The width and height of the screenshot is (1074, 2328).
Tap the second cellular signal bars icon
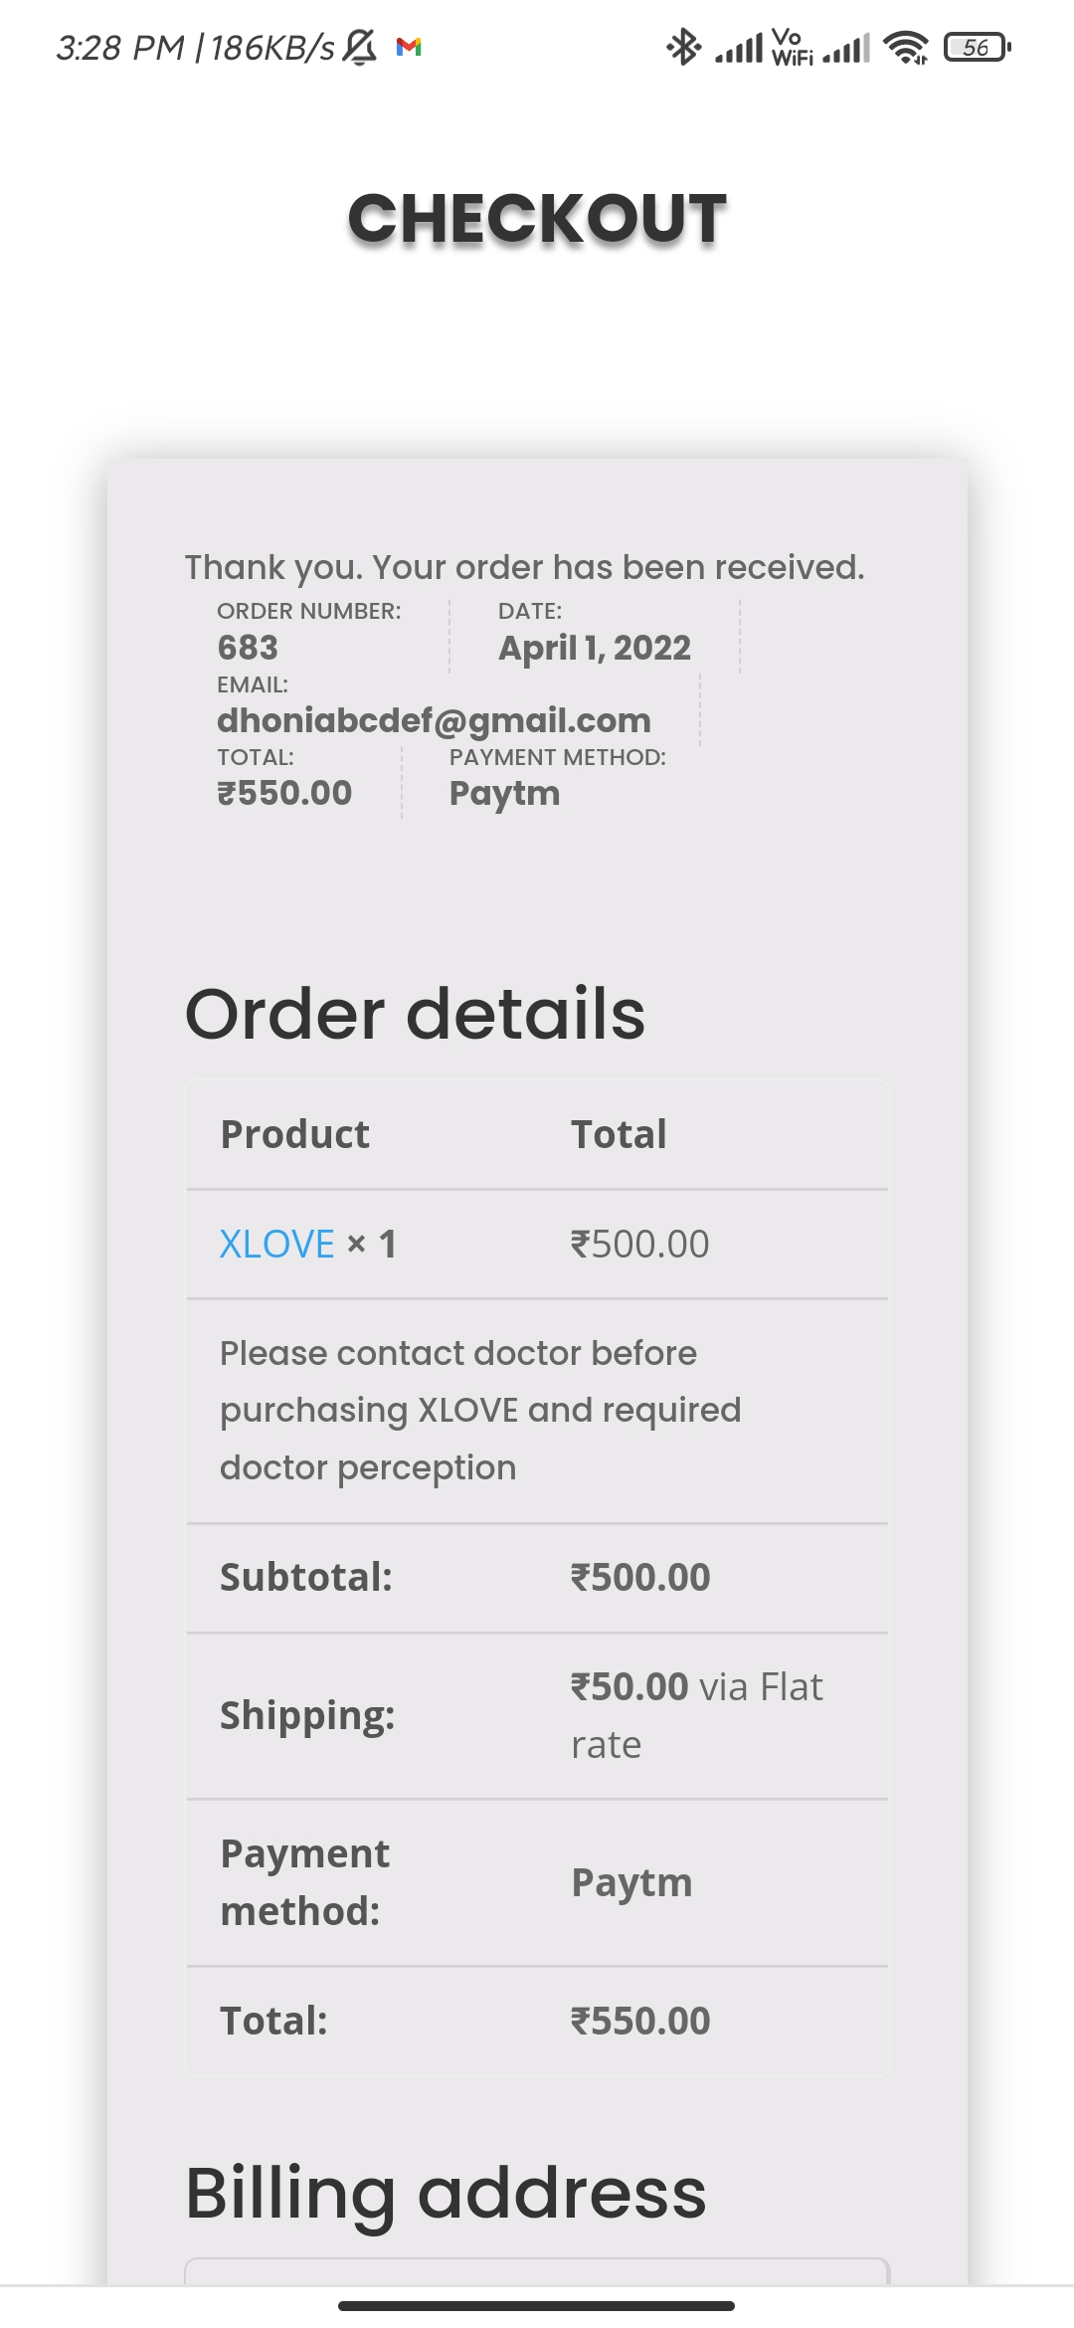(x=846, y=48)
